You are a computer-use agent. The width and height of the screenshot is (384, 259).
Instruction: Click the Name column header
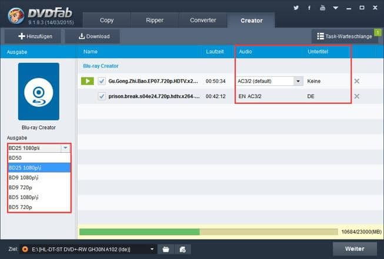point(90,52)
